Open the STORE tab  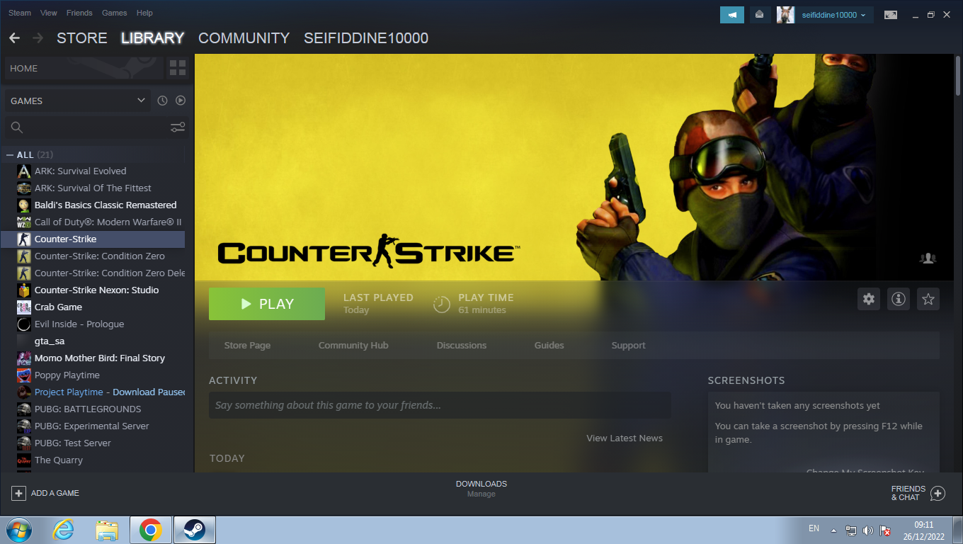[x=82, y=38]
